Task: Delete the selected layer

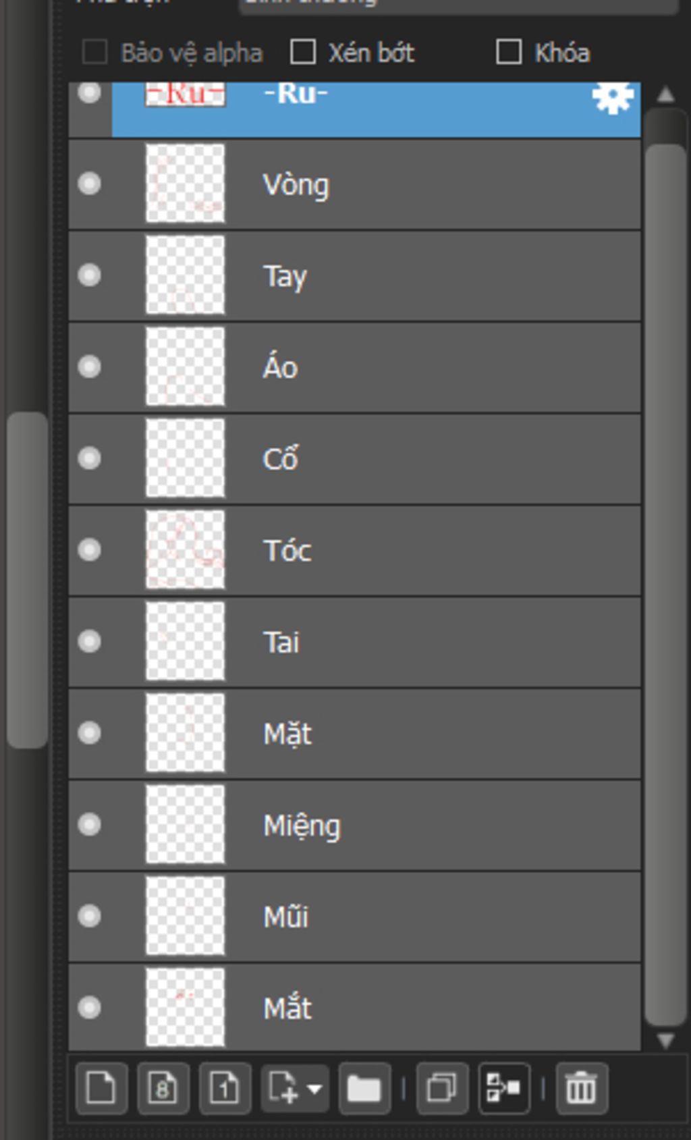Action: pyautogui.click(x=581, y=1088)
